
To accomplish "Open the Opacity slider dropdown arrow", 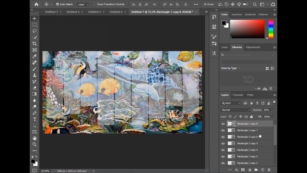I will coord(273,110).
